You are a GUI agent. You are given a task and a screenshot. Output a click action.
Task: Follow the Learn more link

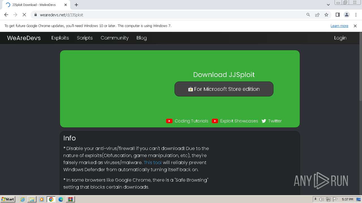click(339, 26)
